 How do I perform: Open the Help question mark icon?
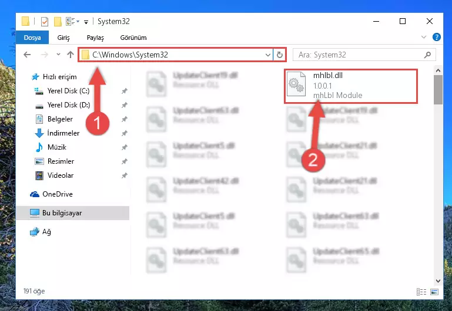(437, 37)
